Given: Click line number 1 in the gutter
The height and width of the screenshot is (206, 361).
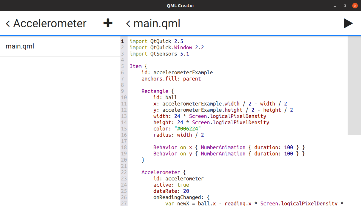Looking at the screenshot, I should (122, 41).
